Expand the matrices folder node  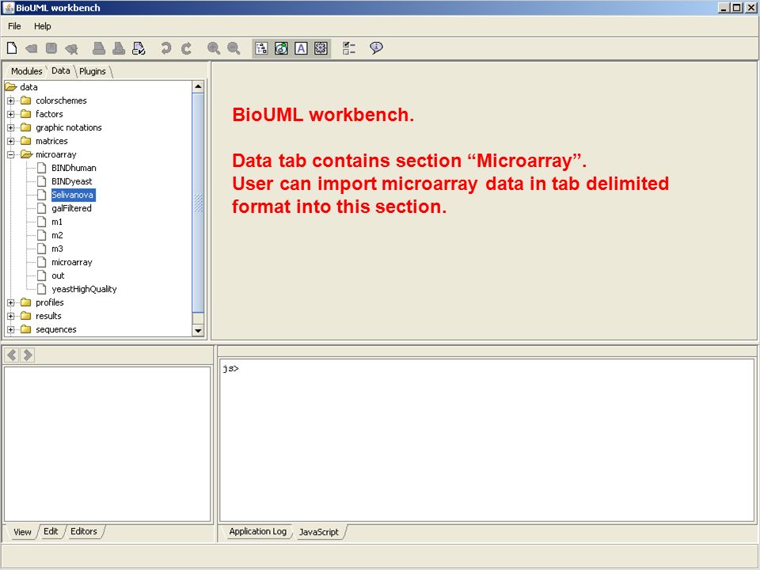pos(10,142)
